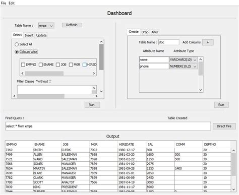This screenshot has width=239, height=195.
Task: Open the File menu
Action: click(x=4, y=3)
